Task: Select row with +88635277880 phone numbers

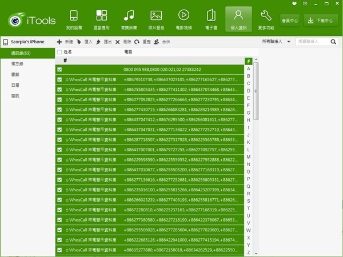Action: [150, 250]
